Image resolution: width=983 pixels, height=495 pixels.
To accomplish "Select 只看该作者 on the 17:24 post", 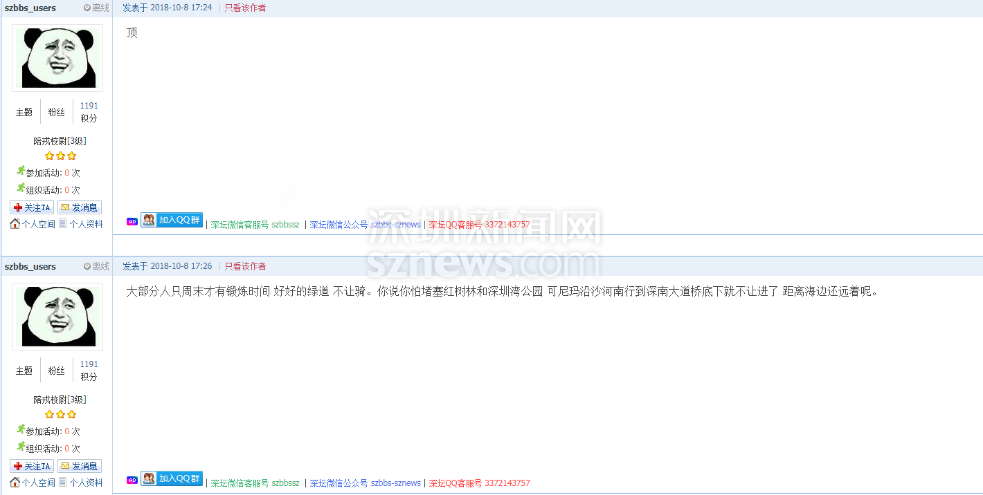I will coord(245,8).
